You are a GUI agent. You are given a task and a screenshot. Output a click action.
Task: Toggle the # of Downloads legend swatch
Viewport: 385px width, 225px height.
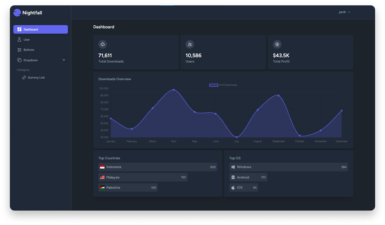[x=214, y=85]
